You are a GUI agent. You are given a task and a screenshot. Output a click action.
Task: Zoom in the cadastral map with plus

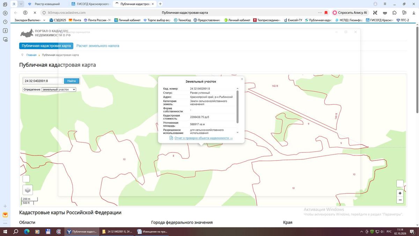click(x=400, y=193)
